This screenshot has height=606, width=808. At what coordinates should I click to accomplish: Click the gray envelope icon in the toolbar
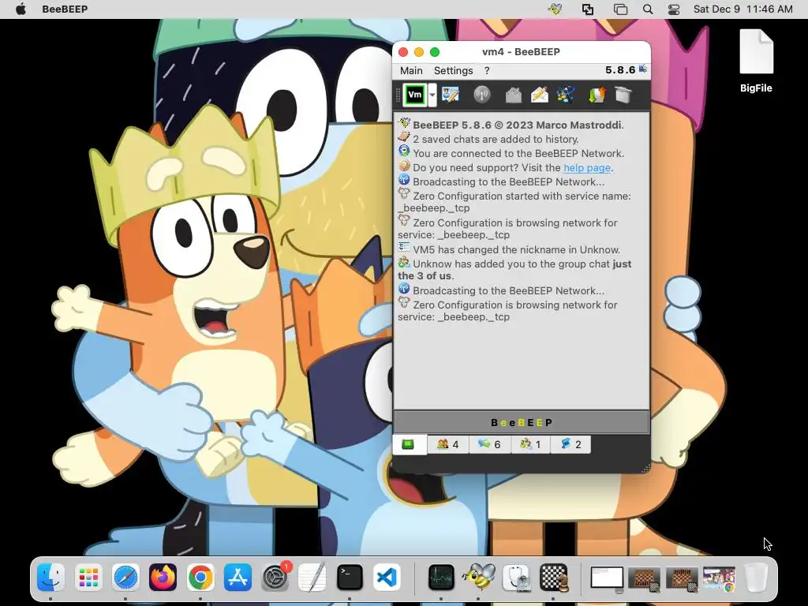click(513, 95)
